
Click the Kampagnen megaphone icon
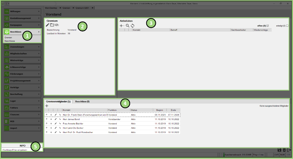coord(7,25)
